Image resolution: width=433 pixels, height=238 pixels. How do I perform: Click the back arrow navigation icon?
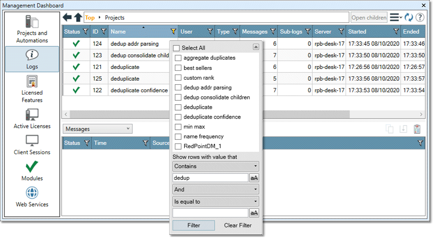click(x=68, y=18)
